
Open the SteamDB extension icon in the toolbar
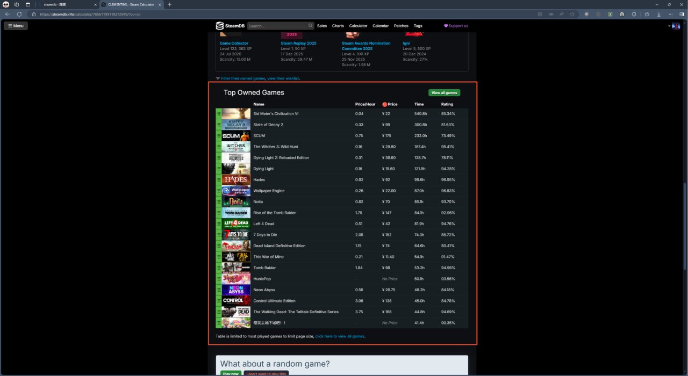click(622, 14)
